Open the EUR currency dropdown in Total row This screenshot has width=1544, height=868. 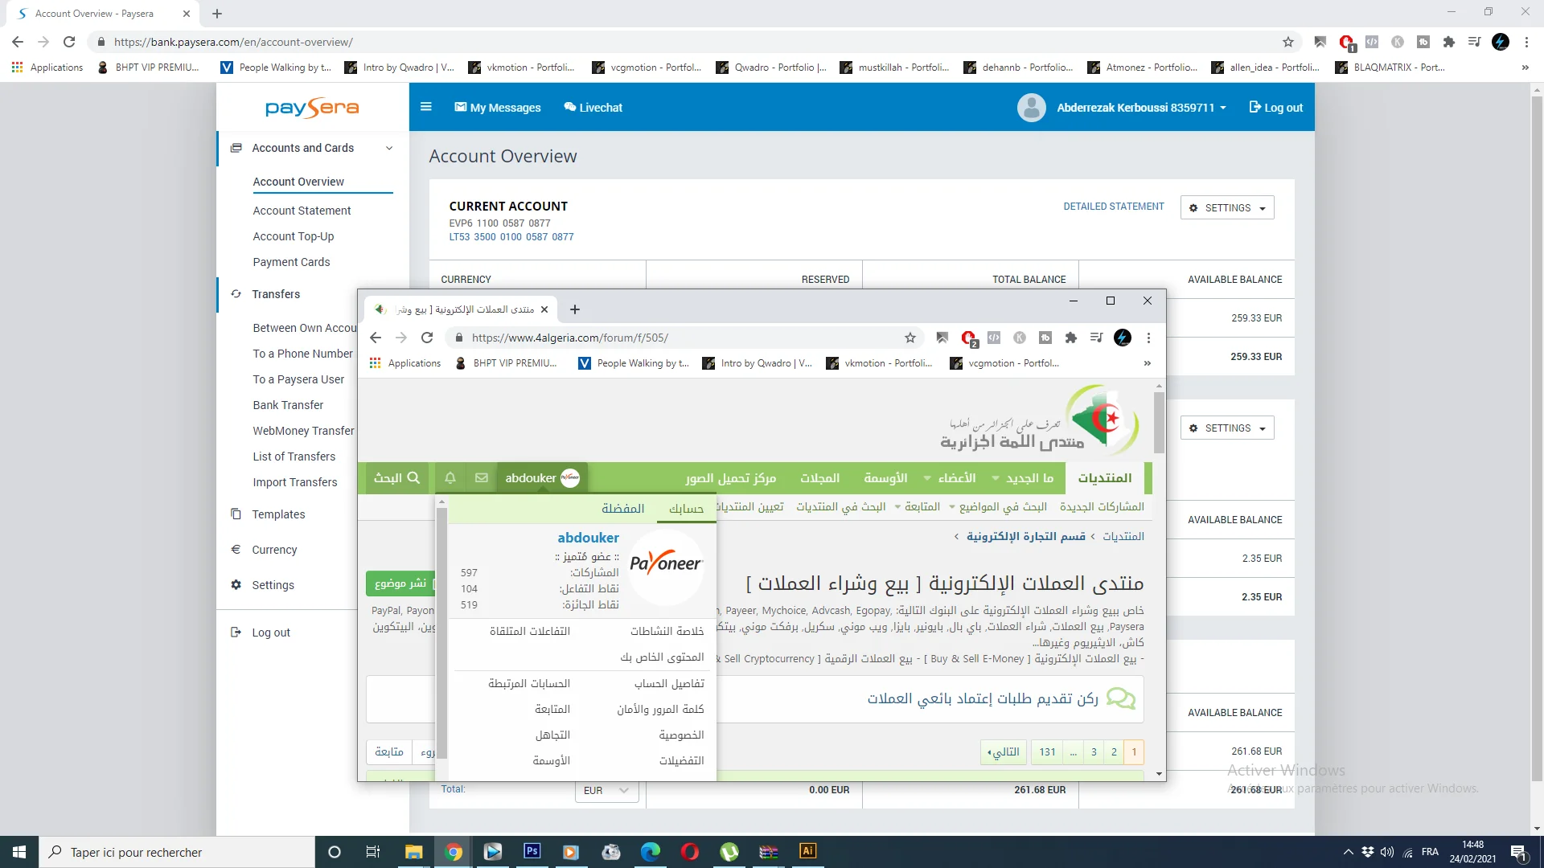coord(606,791)
